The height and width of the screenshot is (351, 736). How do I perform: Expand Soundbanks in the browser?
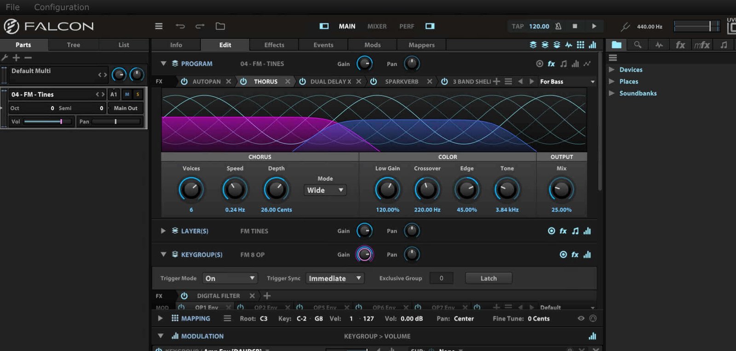tap(612, 93)
